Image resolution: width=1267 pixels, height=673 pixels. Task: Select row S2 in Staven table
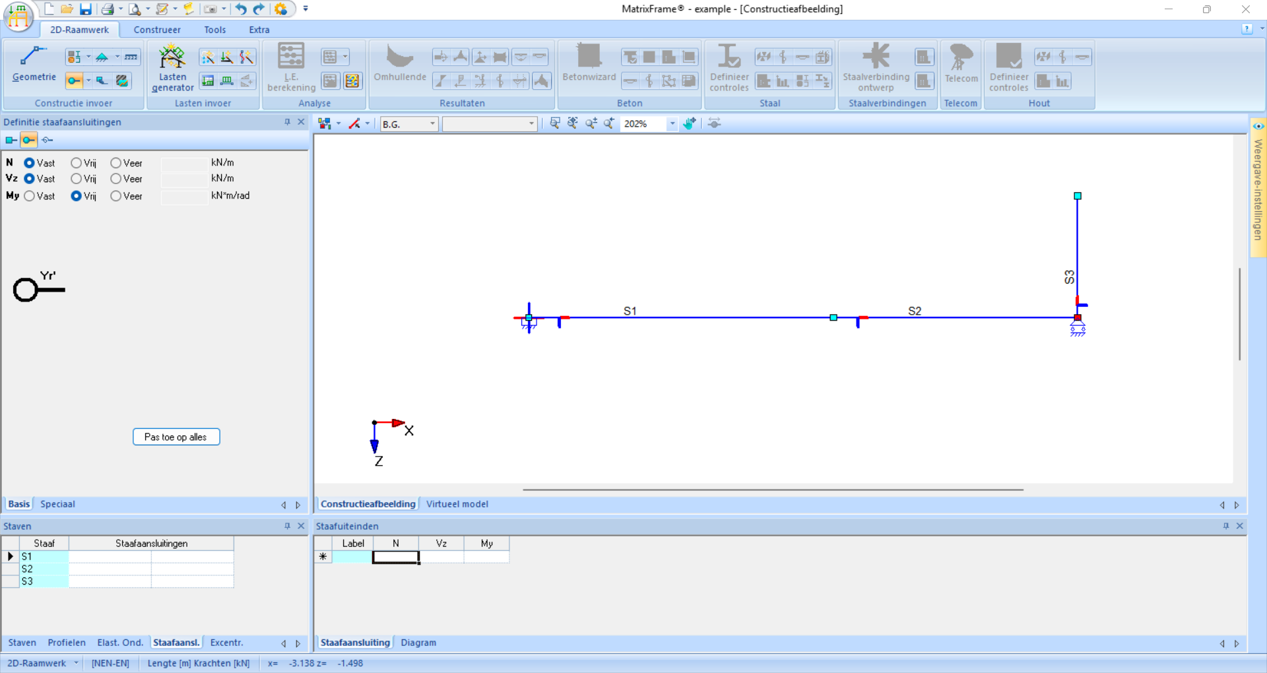click(27, 569)
